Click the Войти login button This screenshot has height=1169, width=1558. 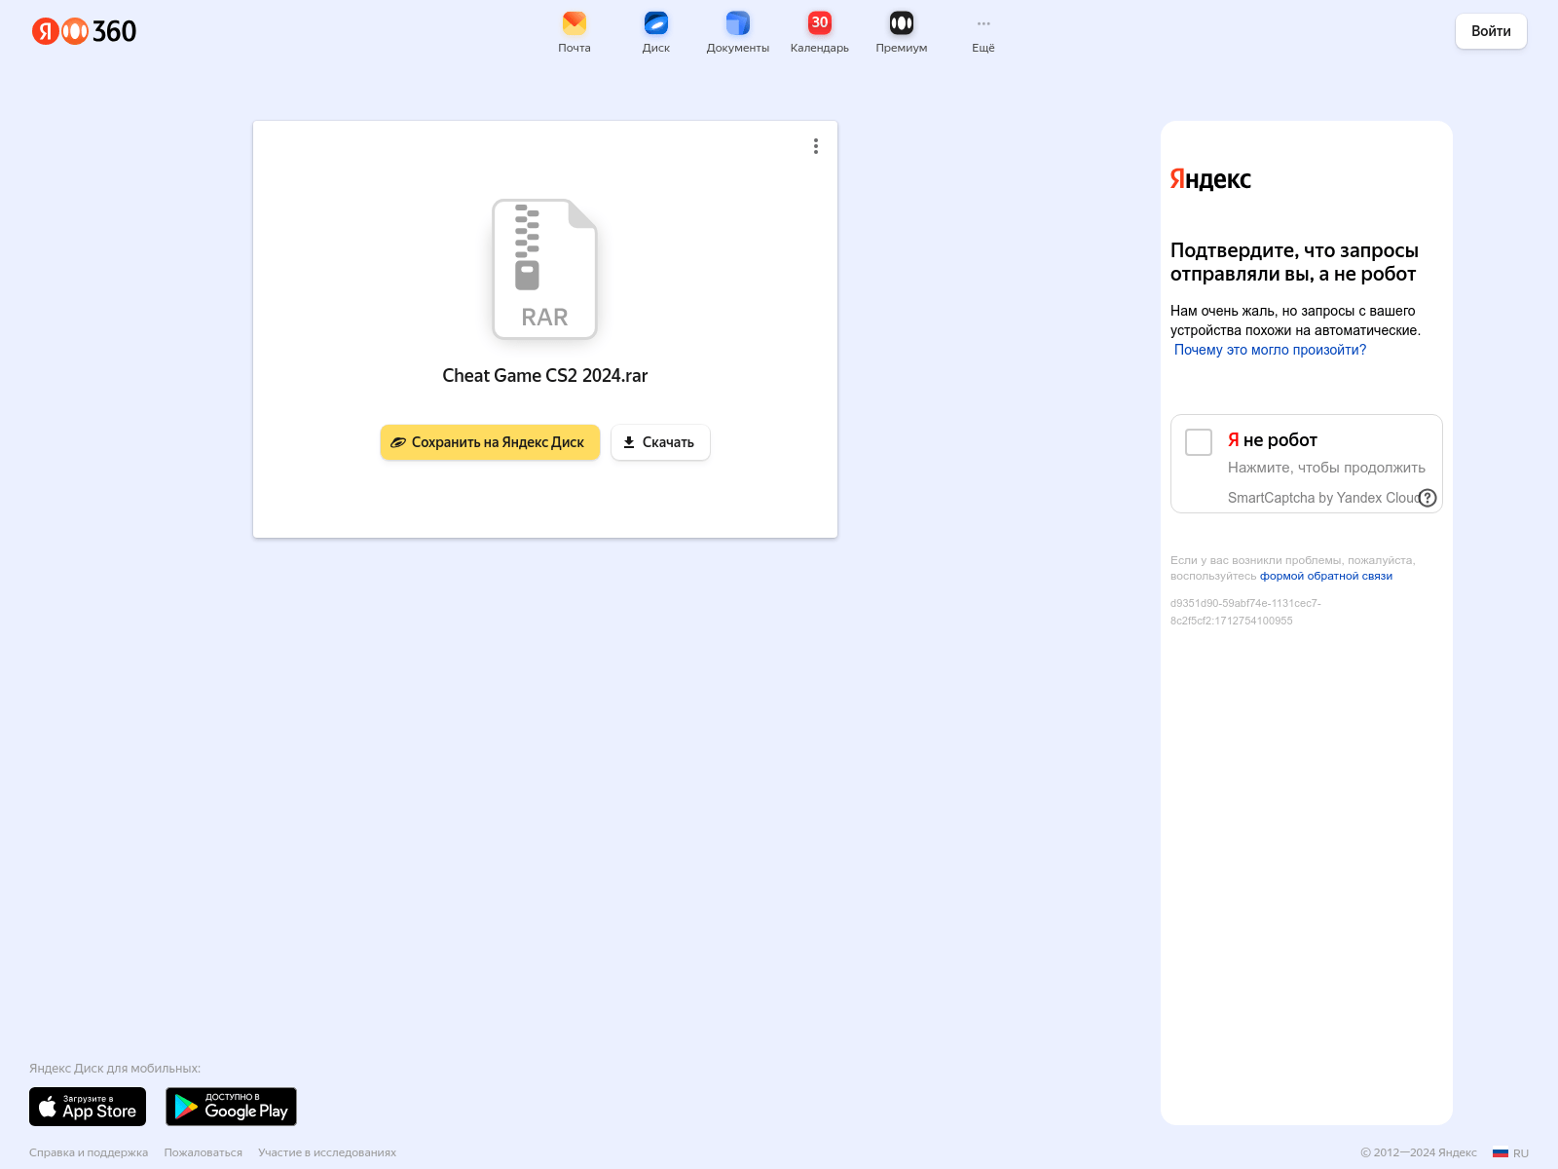(x=1491, y=31)
